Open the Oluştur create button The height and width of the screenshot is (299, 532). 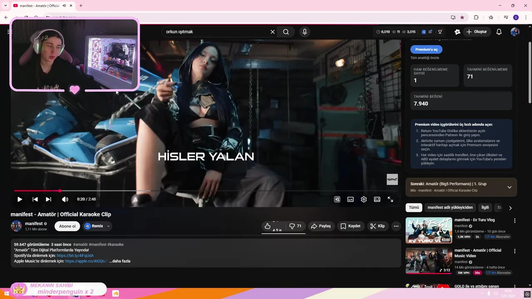coord(476,32)
